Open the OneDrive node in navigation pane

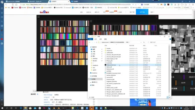[x=95, y=73]
